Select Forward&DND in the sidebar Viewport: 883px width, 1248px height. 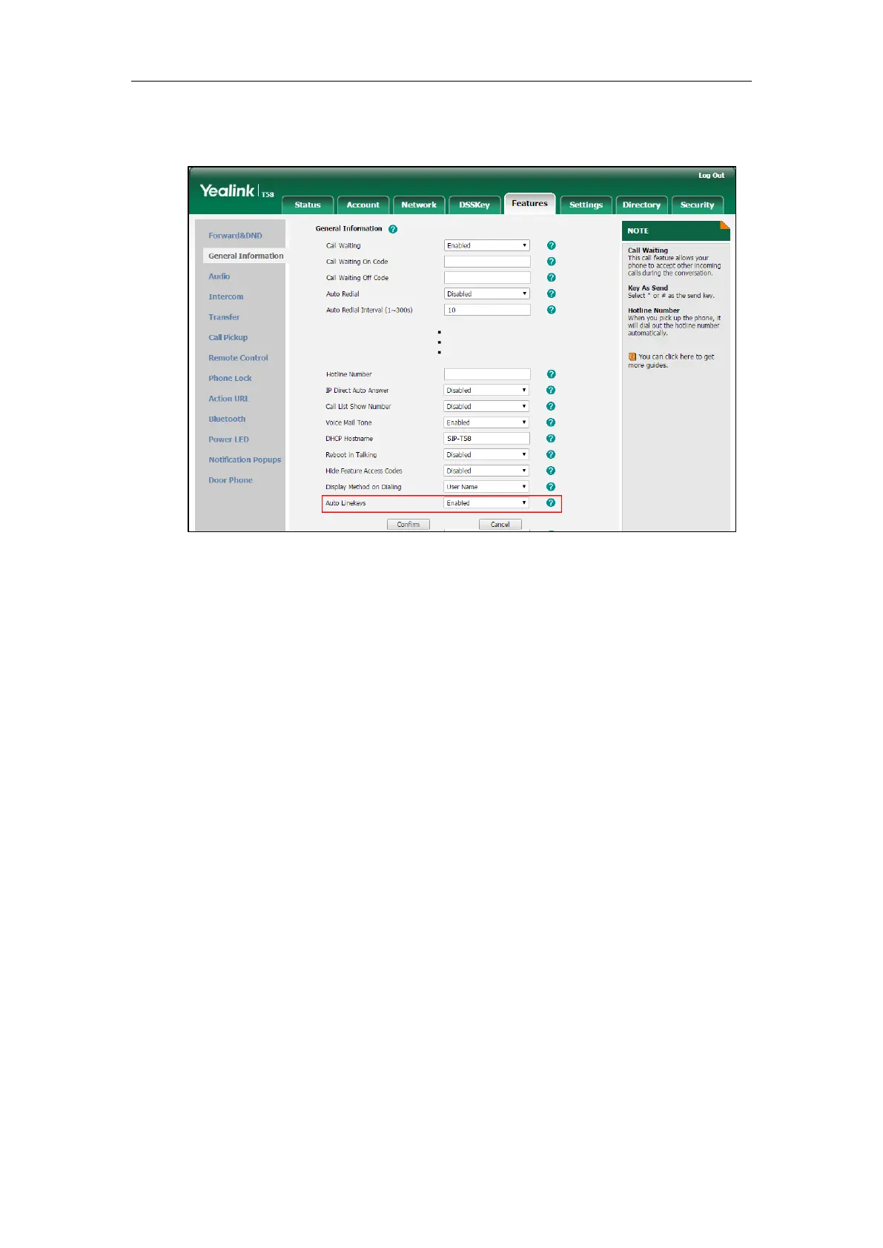[x=235, y=236]
